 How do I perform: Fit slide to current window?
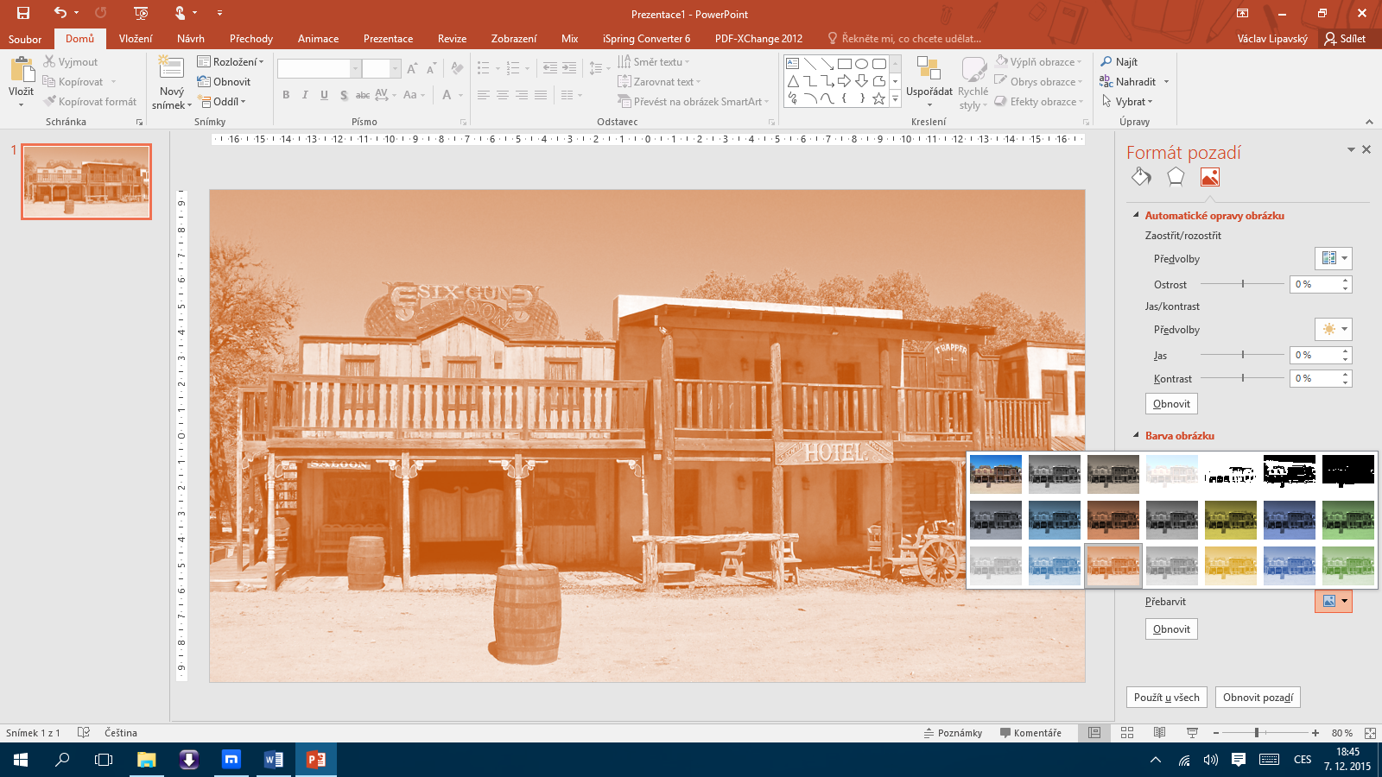click(x=1370, y=733)
